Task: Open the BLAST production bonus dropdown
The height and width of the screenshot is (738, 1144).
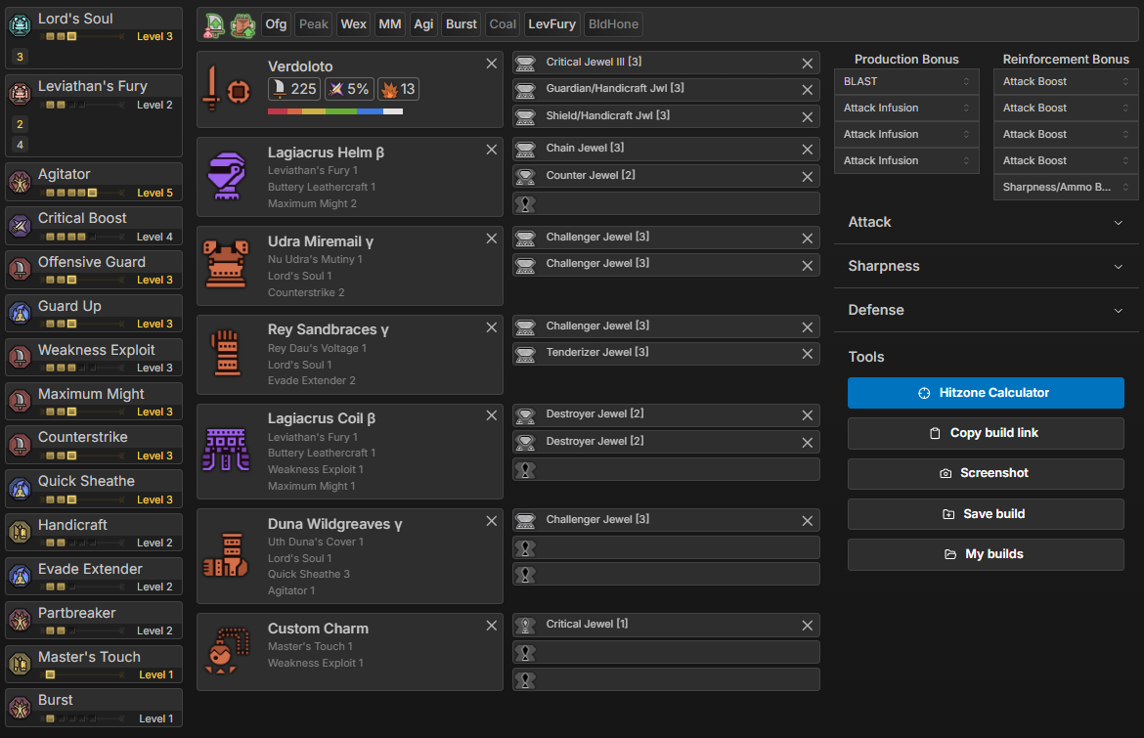Action: [x=906, y=82]
